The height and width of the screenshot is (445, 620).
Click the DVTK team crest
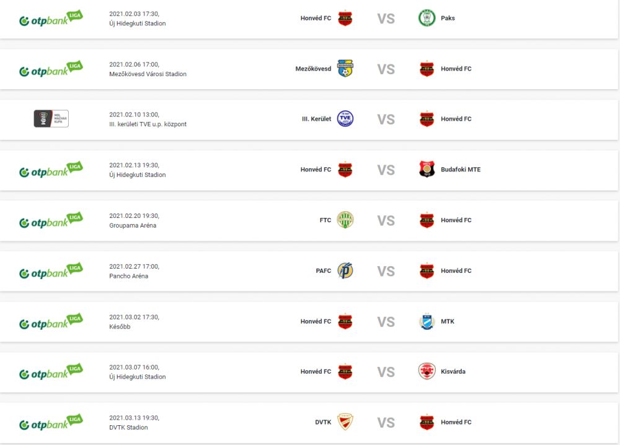pyautogui.click(x=345, y=422)
